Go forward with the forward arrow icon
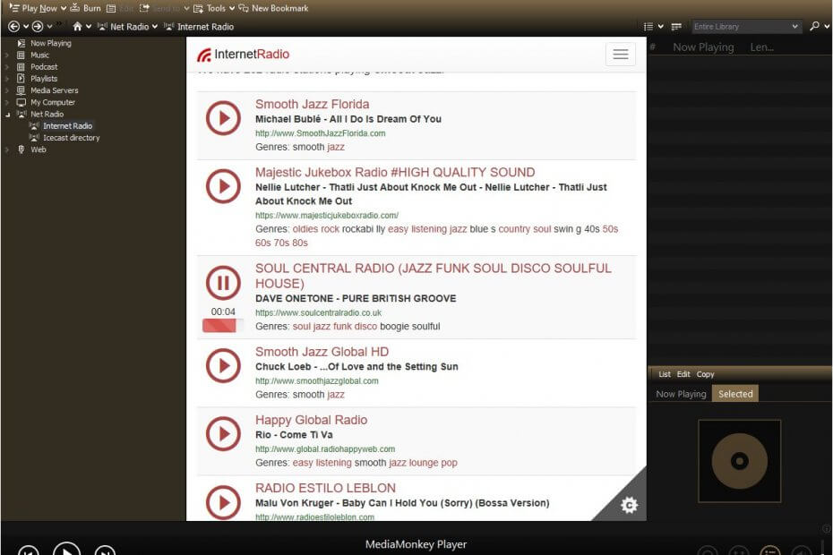833x555 pixels. click(38, 27)
